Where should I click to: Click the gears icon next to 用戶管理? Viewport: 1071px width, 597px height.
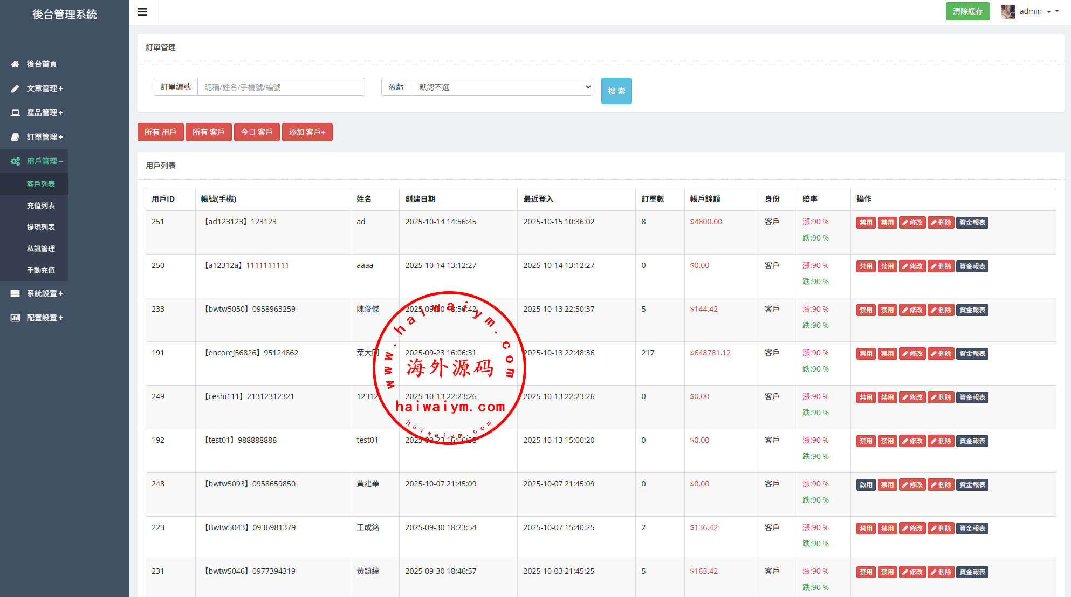pyautogui.click(x=15, y=161)
